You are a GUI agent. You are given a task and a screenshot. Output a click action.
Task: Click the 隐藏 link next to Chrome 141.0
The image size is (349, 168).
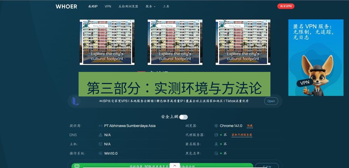point(250,126)
